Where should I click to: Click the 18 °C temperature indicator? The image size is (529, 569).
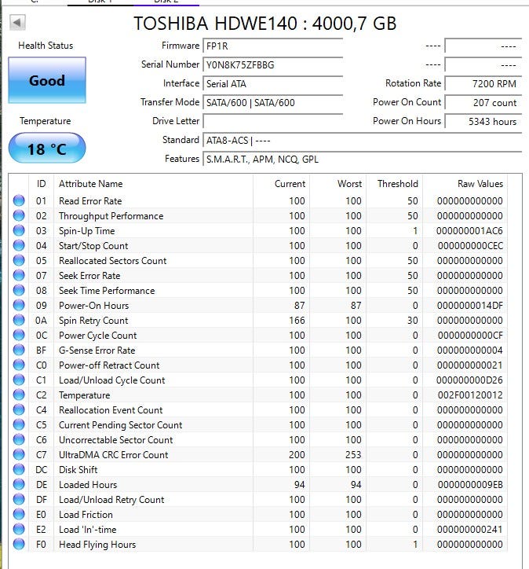(x=47, y=148)
